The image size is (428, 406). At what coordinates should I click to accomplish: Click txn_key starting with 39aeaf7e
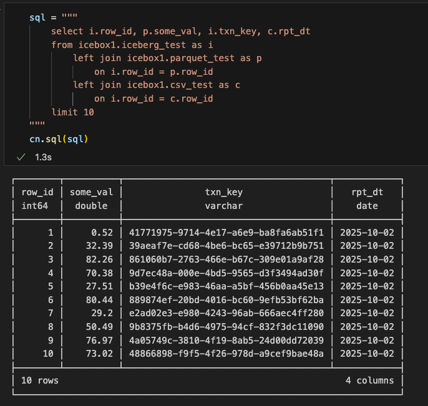tap(226, 246)
